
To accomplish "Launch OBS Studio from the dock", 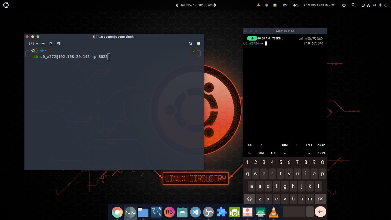I will point(208,212).
